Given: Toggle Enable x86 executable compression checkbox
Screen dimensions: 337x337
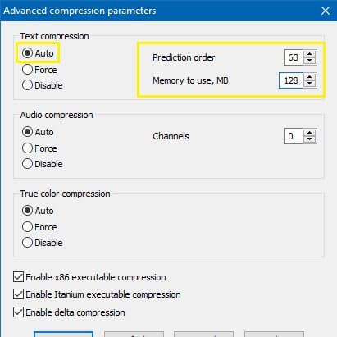Looking at the screenshot, I should (x=18, y=276).
